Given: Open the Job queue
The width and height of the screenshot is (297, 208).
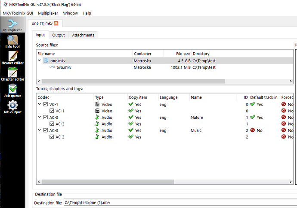Looking at the screenshot, I should (x=12, y=90).
